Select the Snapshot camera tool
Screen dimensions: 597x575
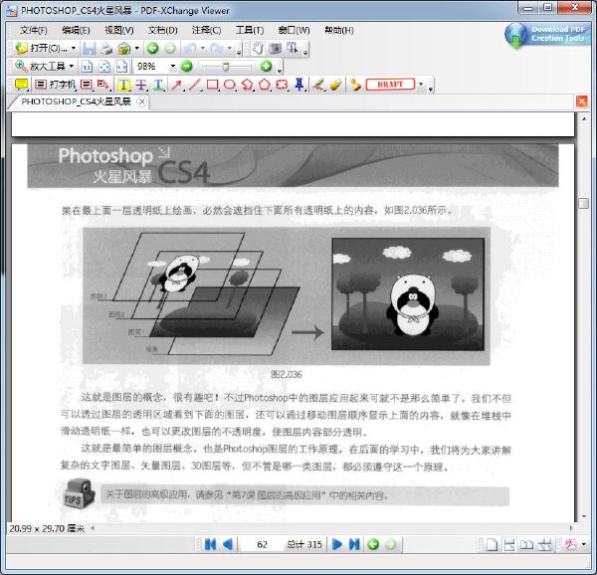(x=275, y=49)
